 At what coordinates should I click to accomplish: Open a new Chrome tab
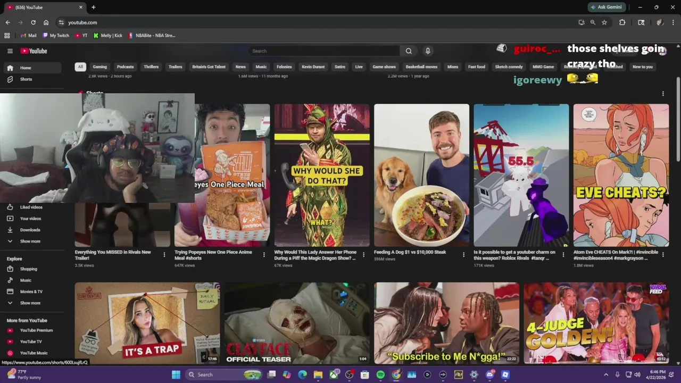point(94,7)
